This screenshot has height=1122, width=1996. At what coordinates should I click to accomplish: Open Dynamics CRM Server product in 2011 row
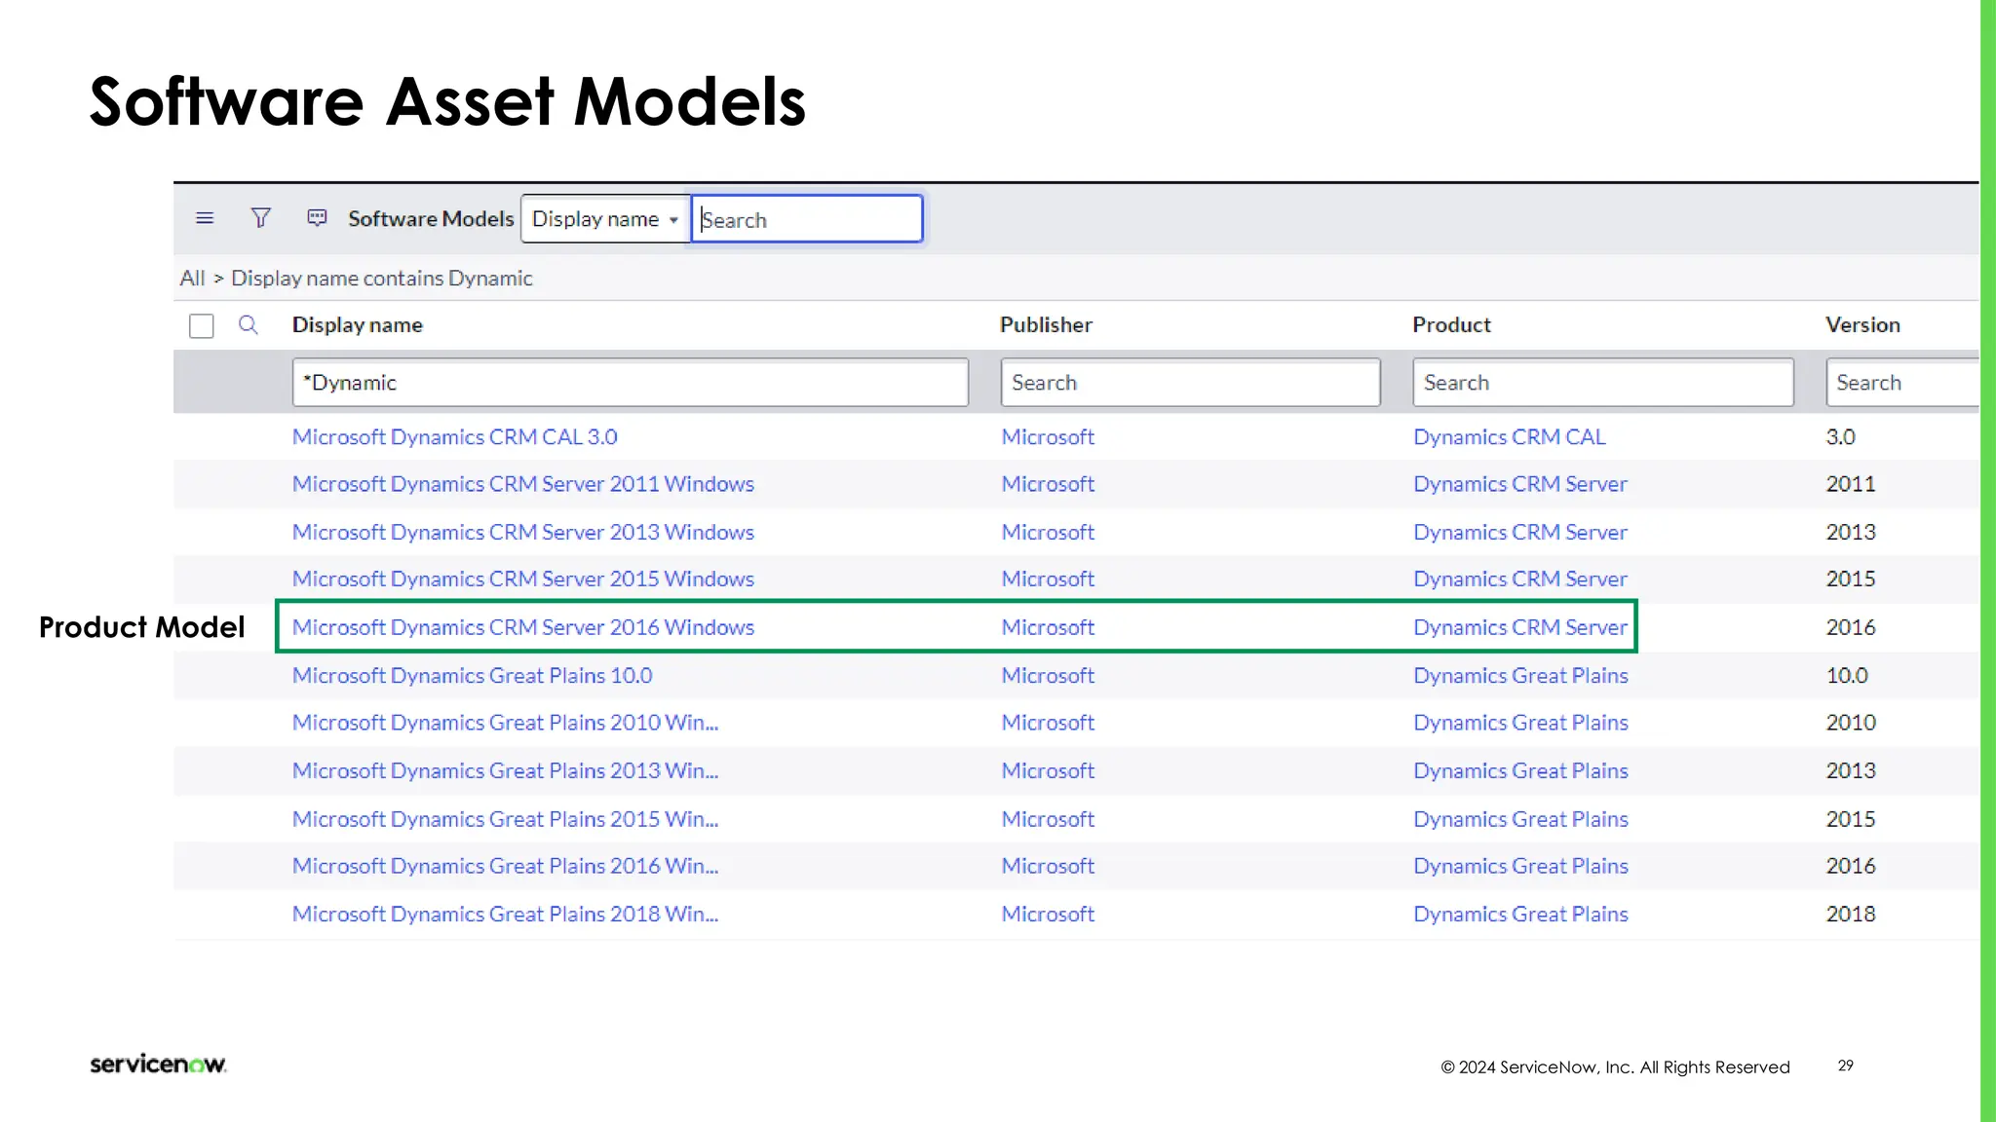click(1520, 484)
